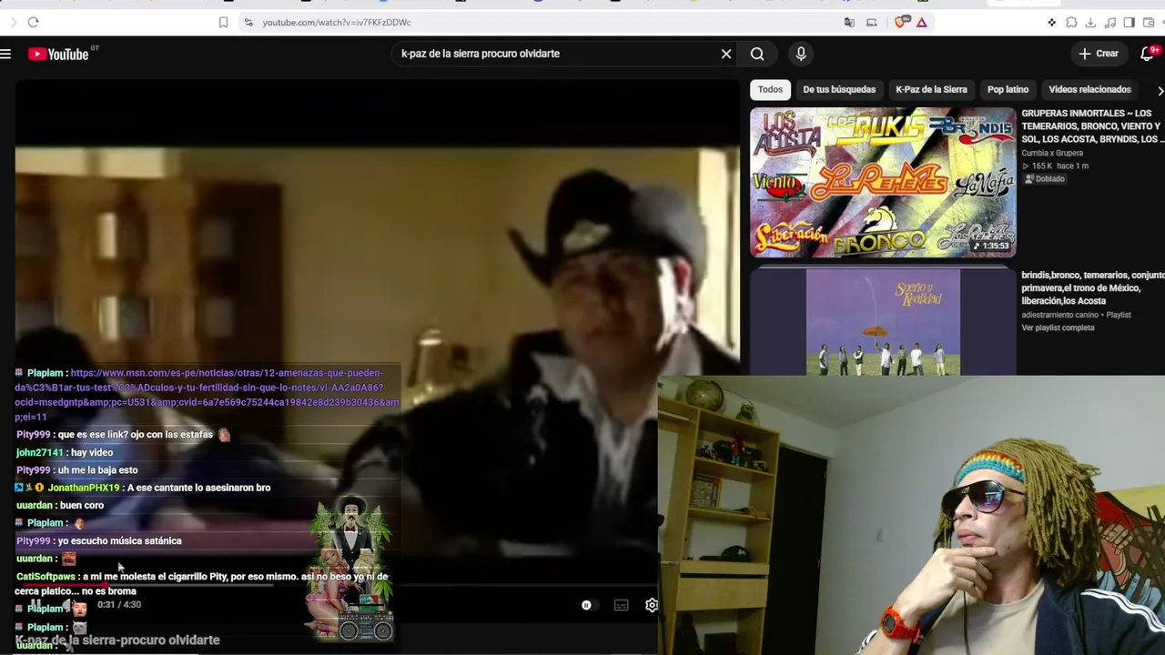Screen dimensions: 1165x655
Task: Select the Todos filter chip
Action: (x=770, y=89)
